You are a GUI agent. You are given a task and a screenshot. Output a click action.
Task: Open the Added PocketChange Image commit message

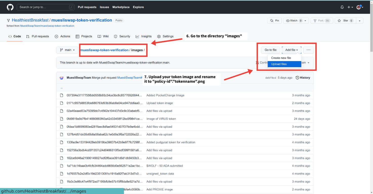[x=165, y=95]
